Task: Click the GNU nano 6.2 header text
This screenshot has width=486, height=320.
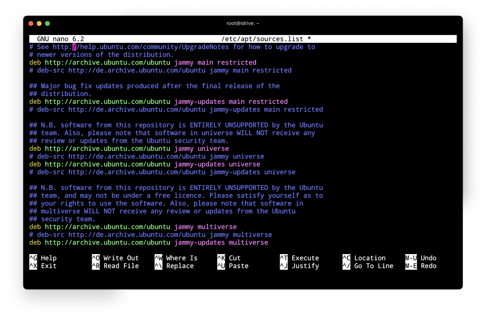Action: [60, 39]
